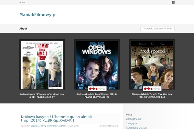Click the post date lis 22, 2014
The width and height of the screenshot is (194, 129).
point(73,126)
